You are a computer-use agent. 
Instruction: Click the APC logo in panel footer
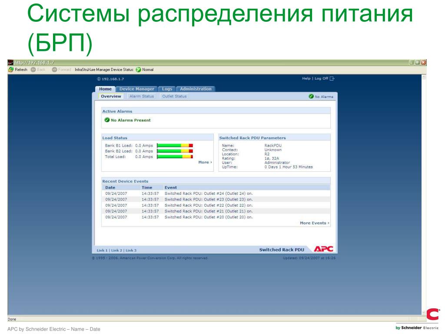pyautogui.click(x=323, y=249)
